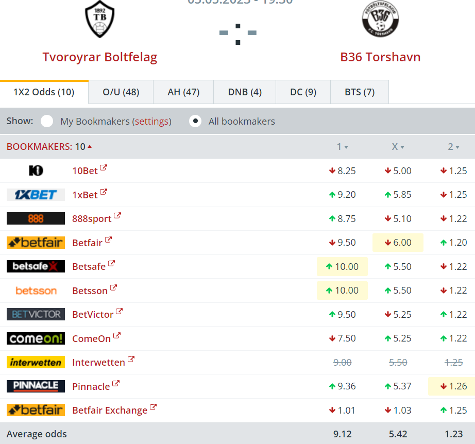Click the Betsson bookmaker logo
Image resolution: width=475 pixels, height=444 pixels.
[x=36, y=291]
